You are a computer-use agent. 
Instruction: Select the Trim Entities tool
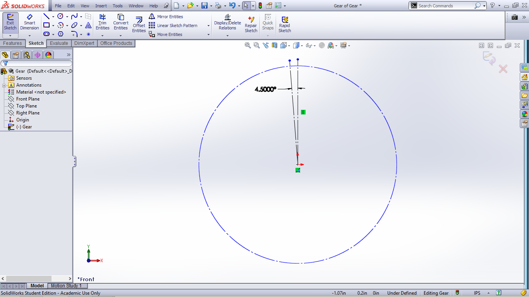coord(102,22)
